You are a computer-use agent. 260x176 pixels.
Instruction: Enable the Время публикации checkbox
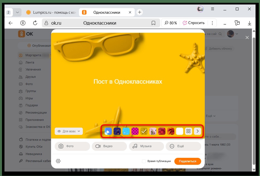[144, 161]
